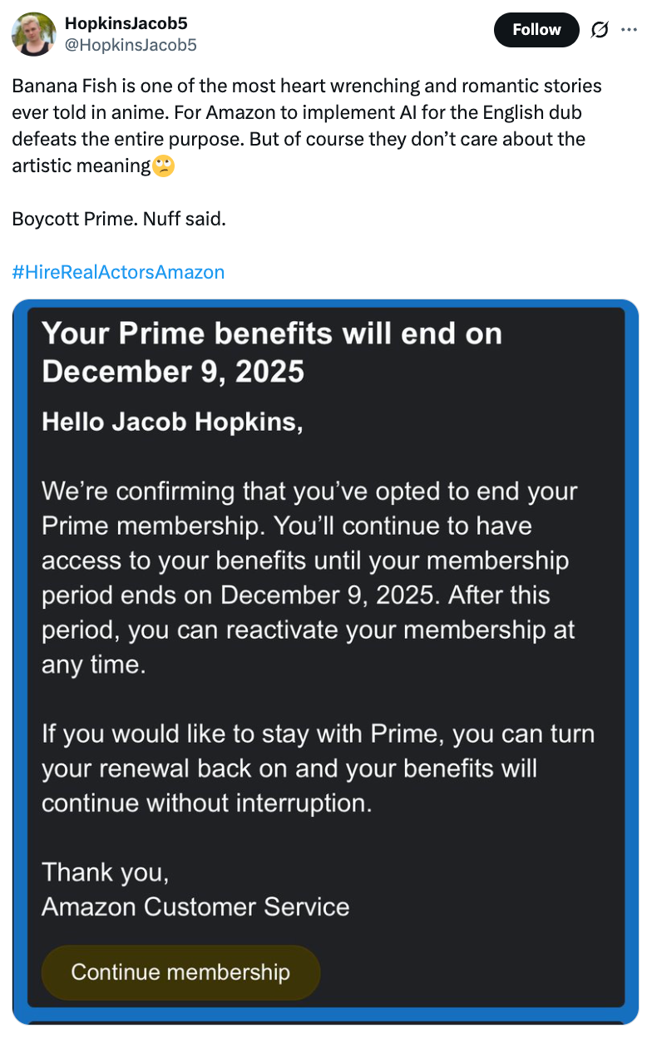The image size is (647, 1038).
Task: Click the 'Boycott Prime. Nuff said.' line
Action: pos(119,220)
